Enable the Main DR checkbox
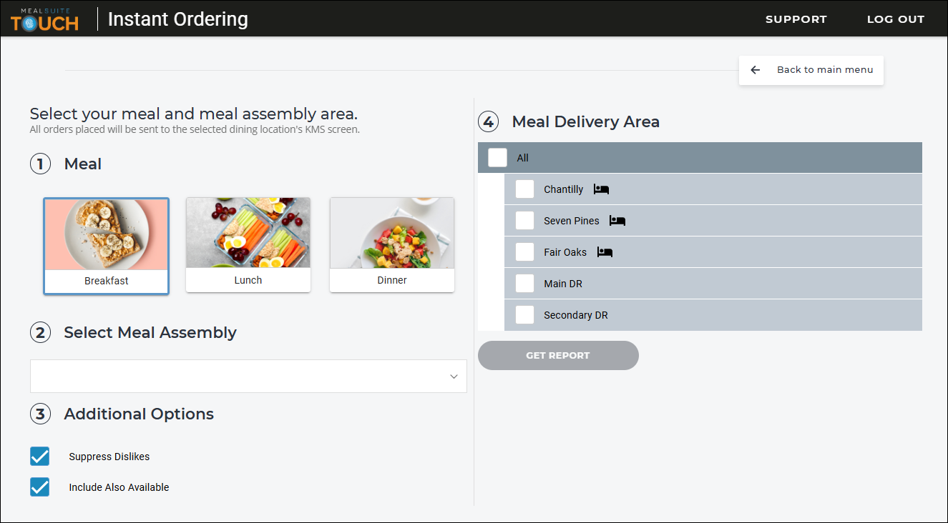The height and width of the screenshot is (523, 948). (x=524, y=284)
